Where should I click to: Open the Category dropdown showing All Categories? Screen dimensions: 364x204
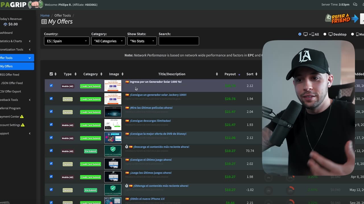[108, 41]
